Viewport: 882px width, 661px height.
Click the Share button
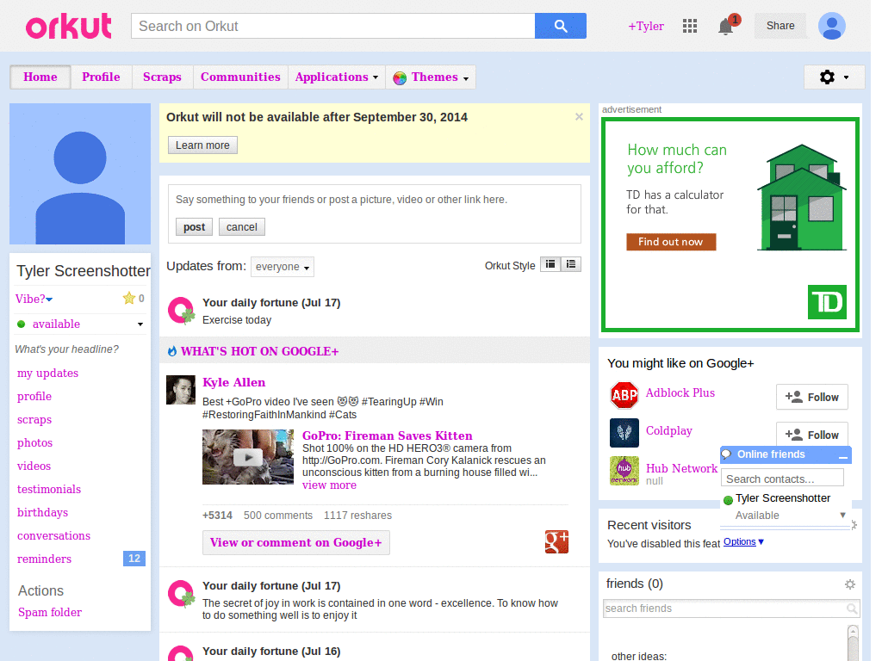[780, 26]
